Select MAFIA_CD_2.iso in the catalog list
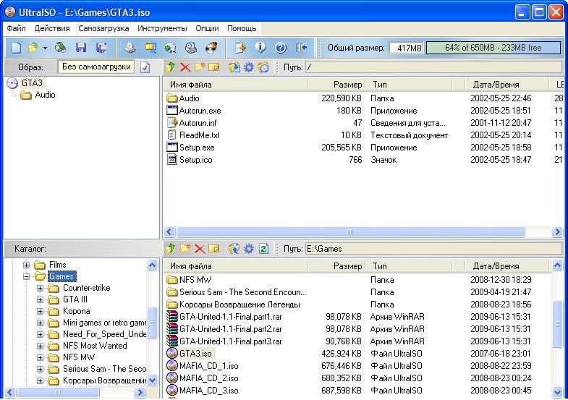This screenshot has width=568, height=400. [x=208, y=378]
